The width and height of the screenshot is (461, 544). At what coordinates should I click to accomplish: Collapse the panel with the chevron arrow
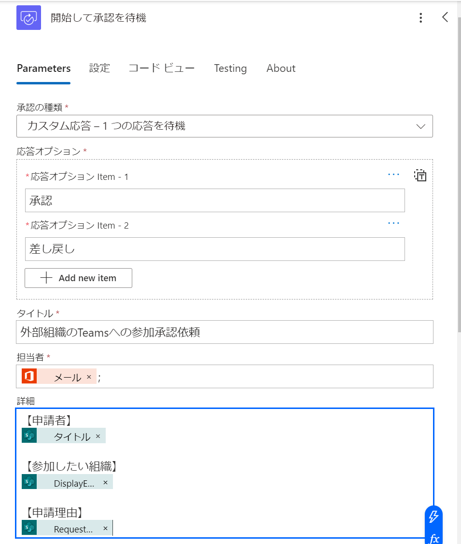click(x=445, y=17)
